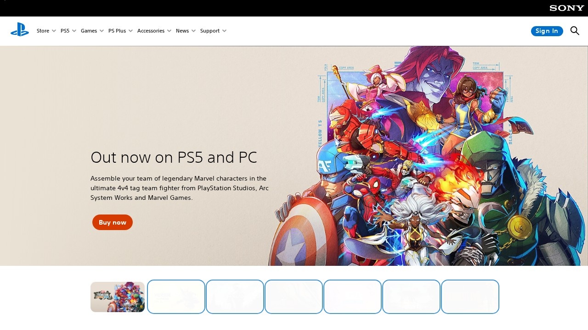Click the "Out now on PS5 and PC" heading
The image size is (588, 330).
pos(174,157)
